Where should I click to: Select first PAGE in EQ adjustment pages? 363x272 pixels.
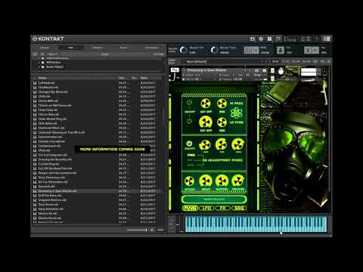(191, 156)
